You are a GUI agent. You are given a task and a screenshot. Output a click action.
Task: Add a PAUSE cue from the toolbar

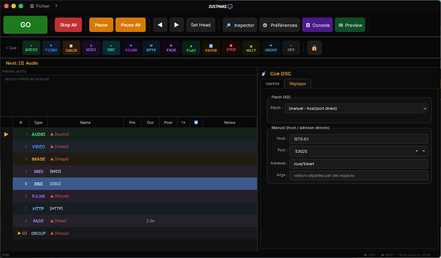[211, 48]
